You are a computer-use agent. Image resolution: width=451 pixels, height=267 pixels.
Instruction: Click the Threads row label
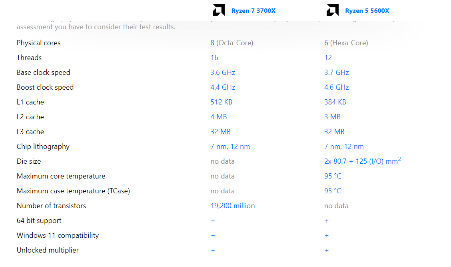(29, 58)
